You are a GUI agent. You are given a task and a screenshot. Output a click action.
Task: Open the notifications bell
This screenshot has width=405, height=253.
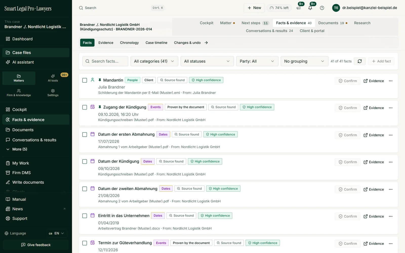click(x=310, y=8)
